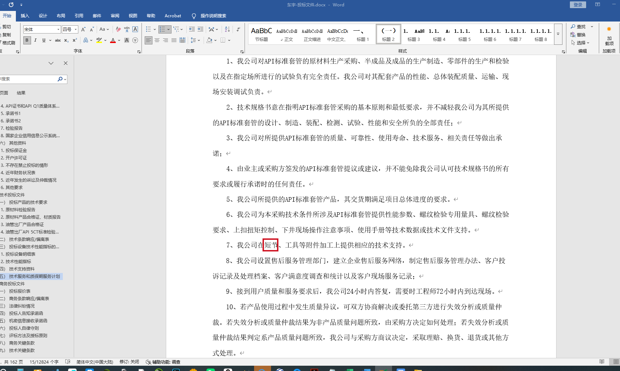Open bullet list icon
Viewport: 620px width, 371px height.
coord(149,29)
